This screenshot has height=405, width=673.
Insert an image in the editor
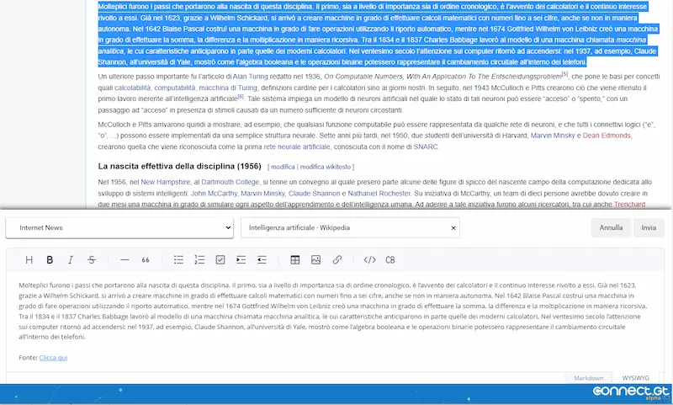pyautogui.click(x=316, y=260)
